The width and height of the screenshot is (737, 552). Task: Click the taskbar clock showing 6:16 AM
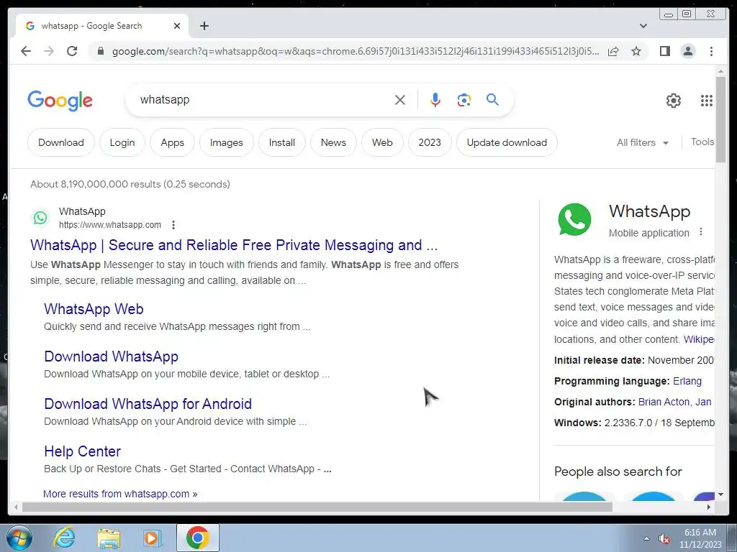coord(700,538)
